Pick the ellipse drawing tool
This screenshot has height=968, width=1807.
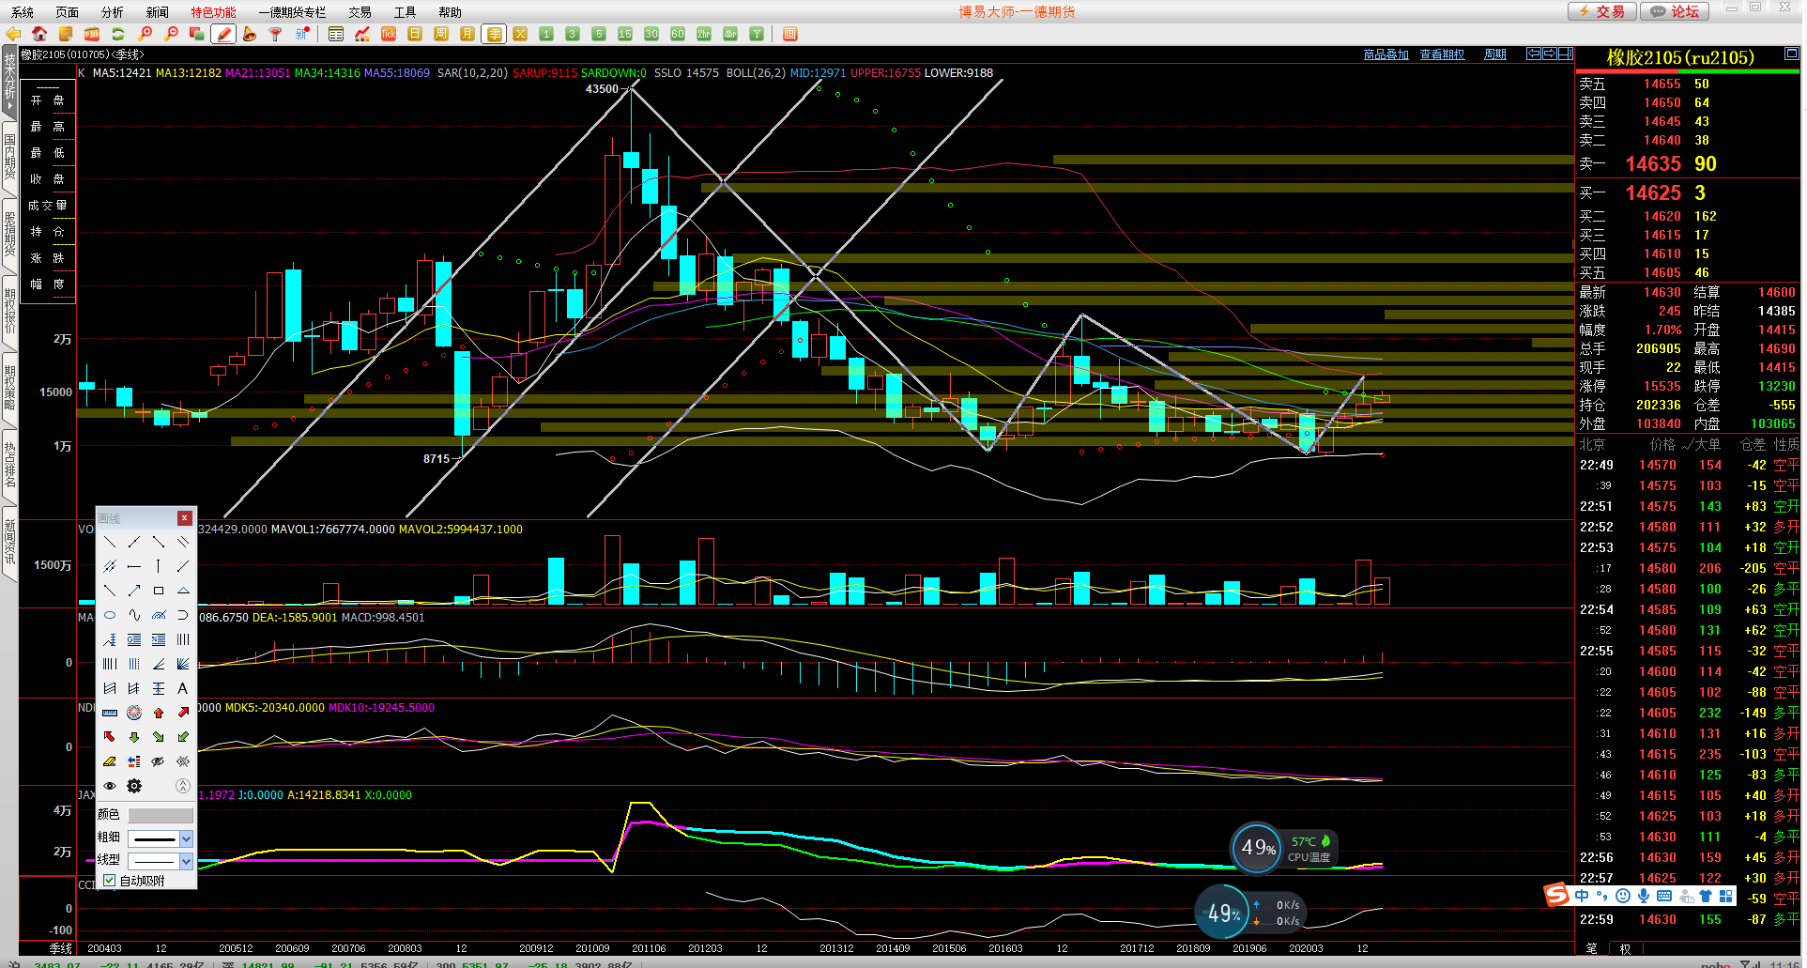[x=110, y=615]
